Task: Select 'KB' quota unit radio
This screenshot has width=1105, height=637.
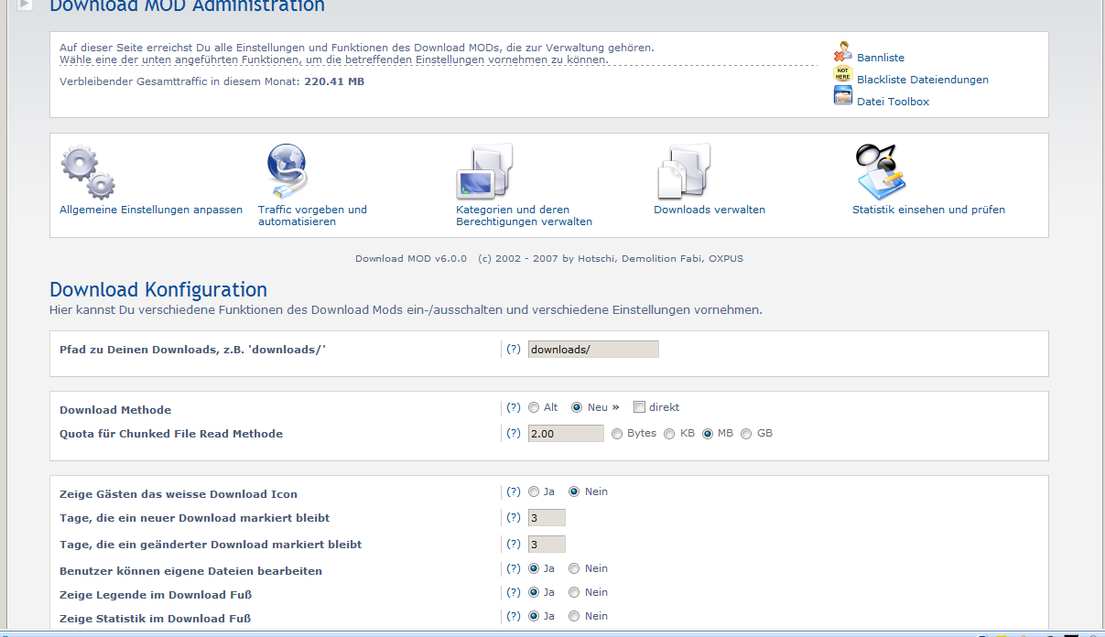Action: [x=670, y=434]
